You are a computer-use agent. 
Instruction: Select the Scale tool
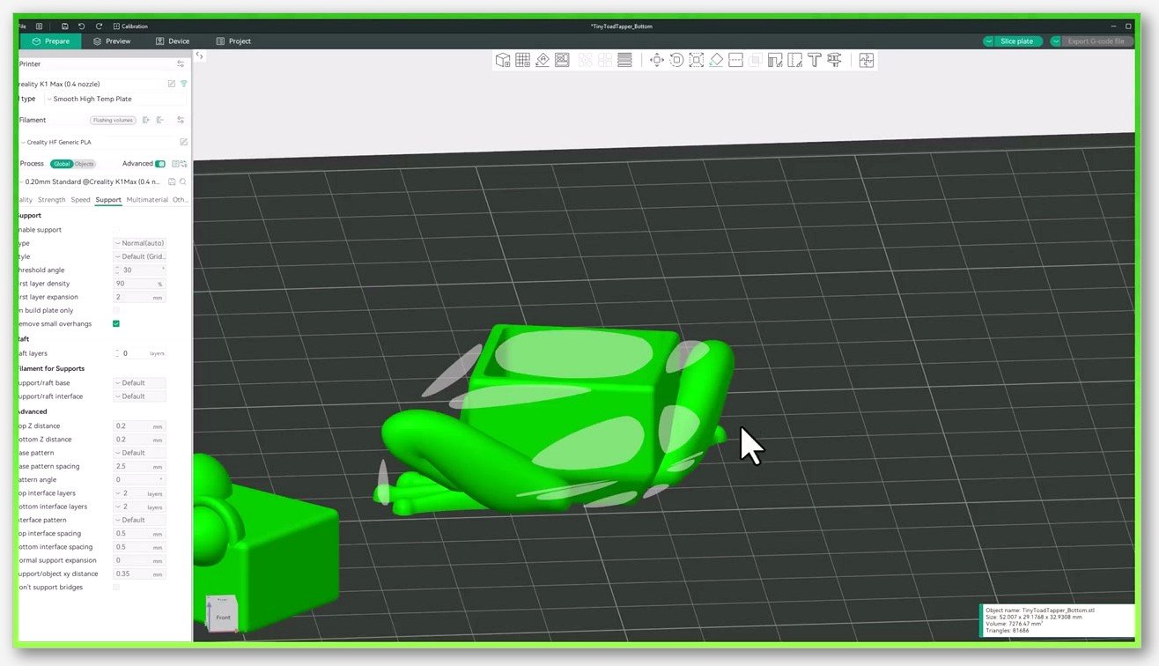pos(696,60)
